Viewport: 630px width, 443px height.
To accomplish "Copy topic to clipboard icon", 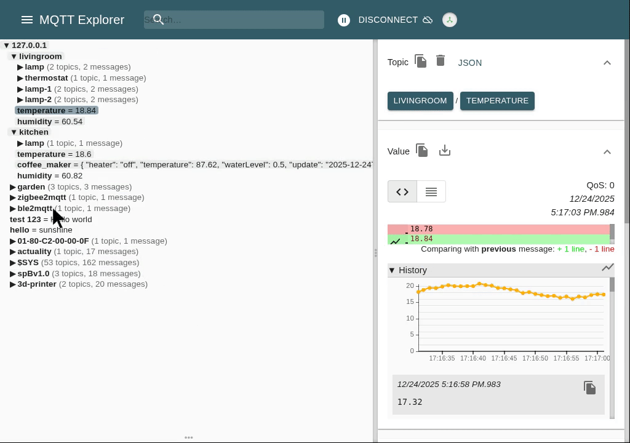I will click(421, 62).
